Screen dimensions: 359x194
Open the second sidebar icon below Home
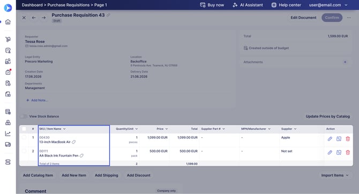click(x=8, y=50)
